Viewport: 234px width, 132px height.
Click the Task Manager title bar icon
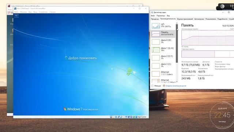click(x=152, y=12)
